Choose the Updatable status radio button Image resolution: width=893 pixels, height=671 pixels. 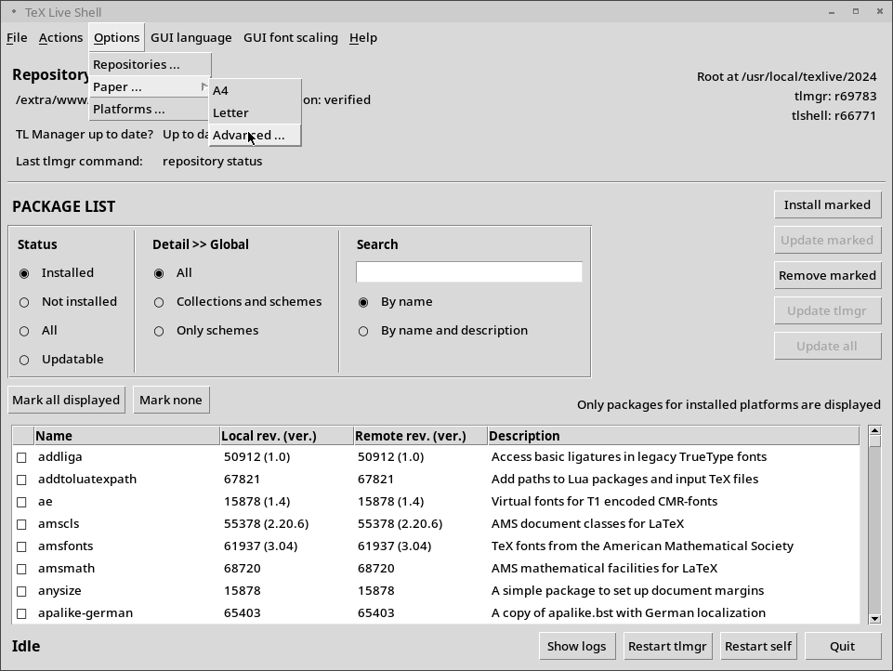[x=24, y=360]
